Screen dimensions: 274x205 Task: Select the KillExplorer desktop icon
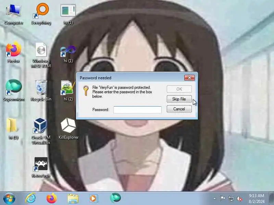tap(68, 129)
